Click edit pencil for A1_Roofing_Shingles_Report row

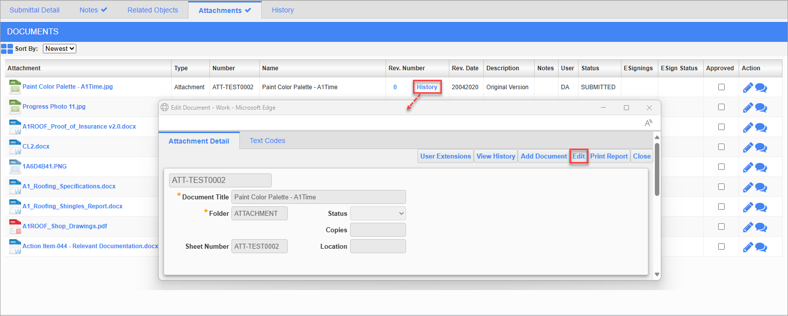pyautogui.click(x=748, y=207)
